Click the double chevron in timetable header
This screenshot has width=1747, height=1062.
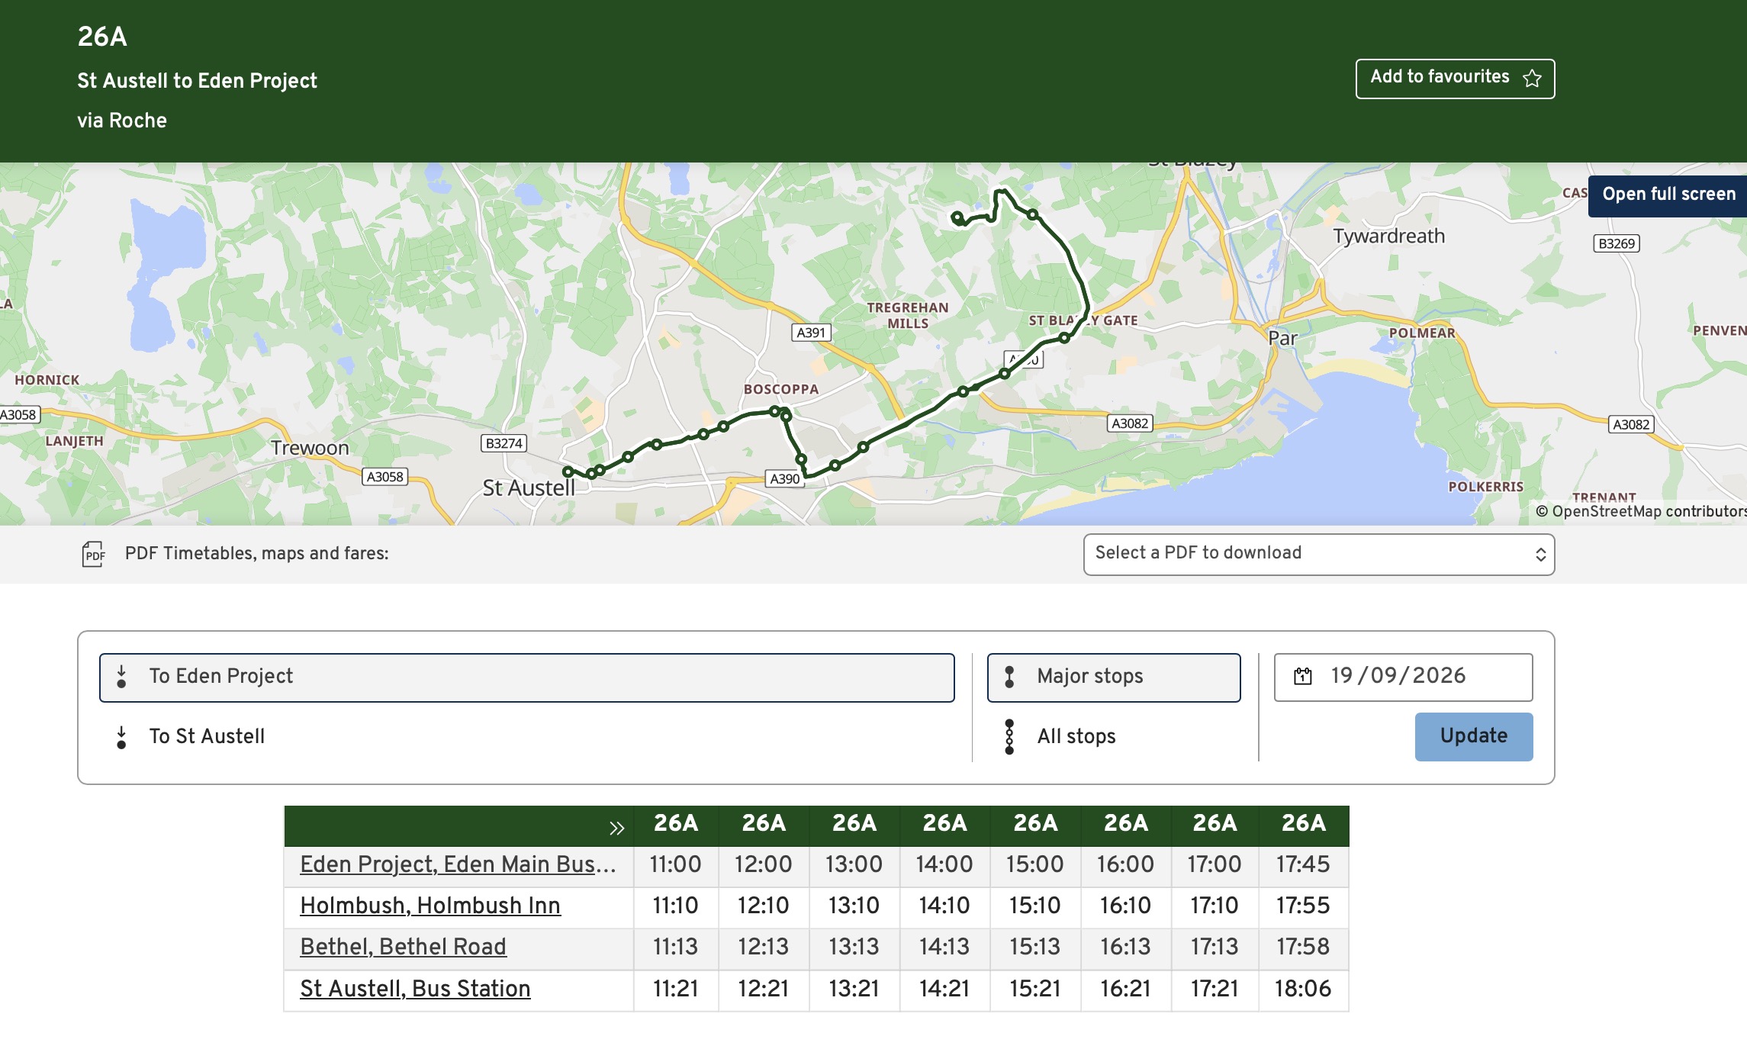(616, 828)
